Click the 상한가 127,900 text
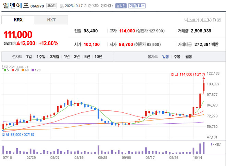The height and width of the screenshot is (166, 226). point(150,31)
